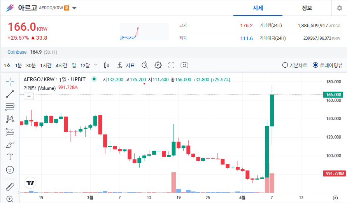347x203 pixels.
Task: Select the XABCD pattern tool
Action: click(10, 119)
